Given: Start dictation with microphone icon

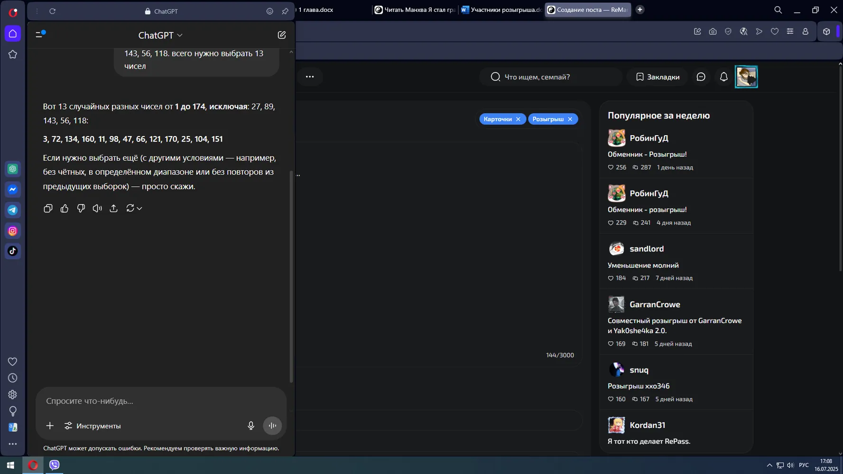Looking at the screenshot, I should (x=251, y=426).
